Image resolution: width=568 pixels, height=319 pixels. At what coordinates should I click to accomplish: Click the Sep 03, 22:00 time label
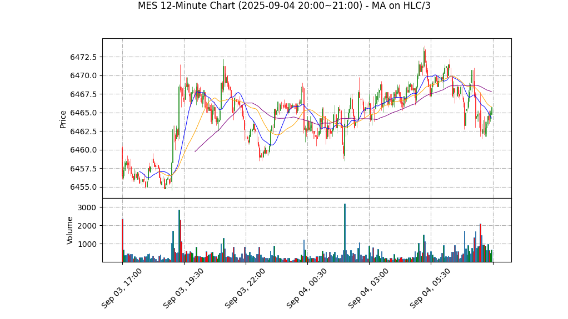[245, 288]
